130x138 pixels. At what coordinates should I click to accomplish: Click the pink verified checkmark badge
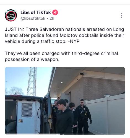[55, 12]
